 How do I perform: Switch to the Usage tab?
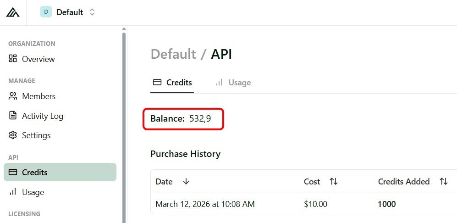point(233,83)
